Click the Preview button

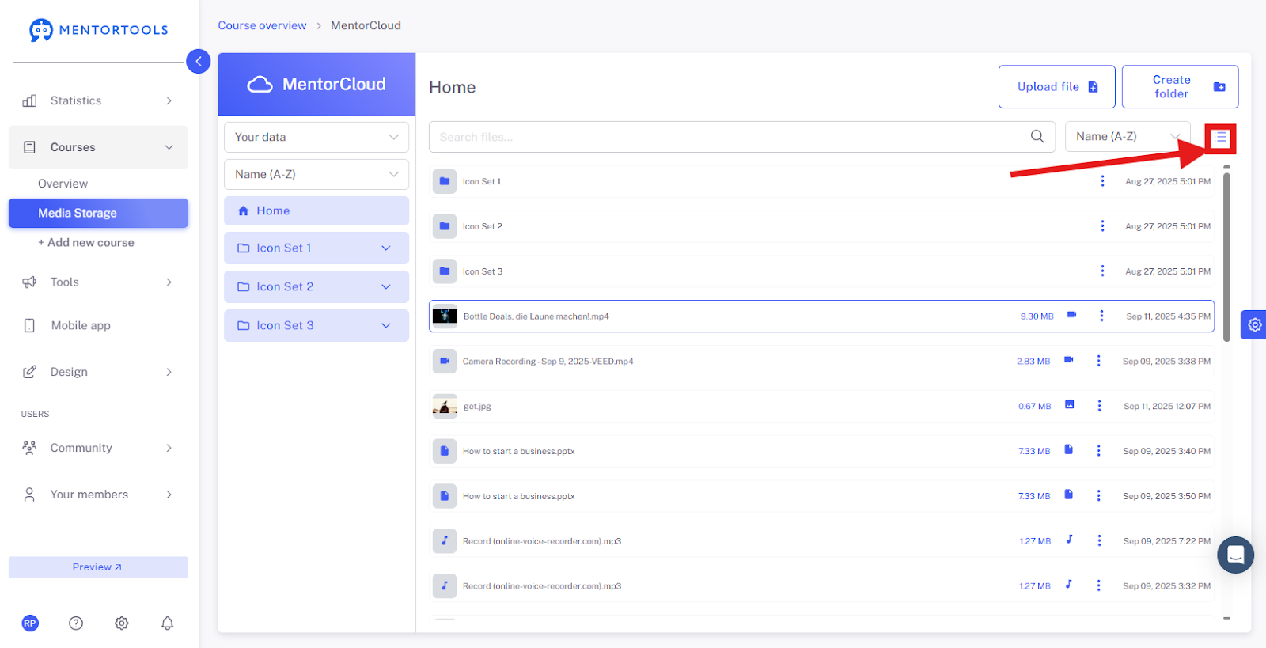98,567
